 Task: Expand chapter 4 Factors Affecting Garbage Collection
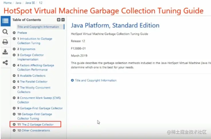pos(14,65)
